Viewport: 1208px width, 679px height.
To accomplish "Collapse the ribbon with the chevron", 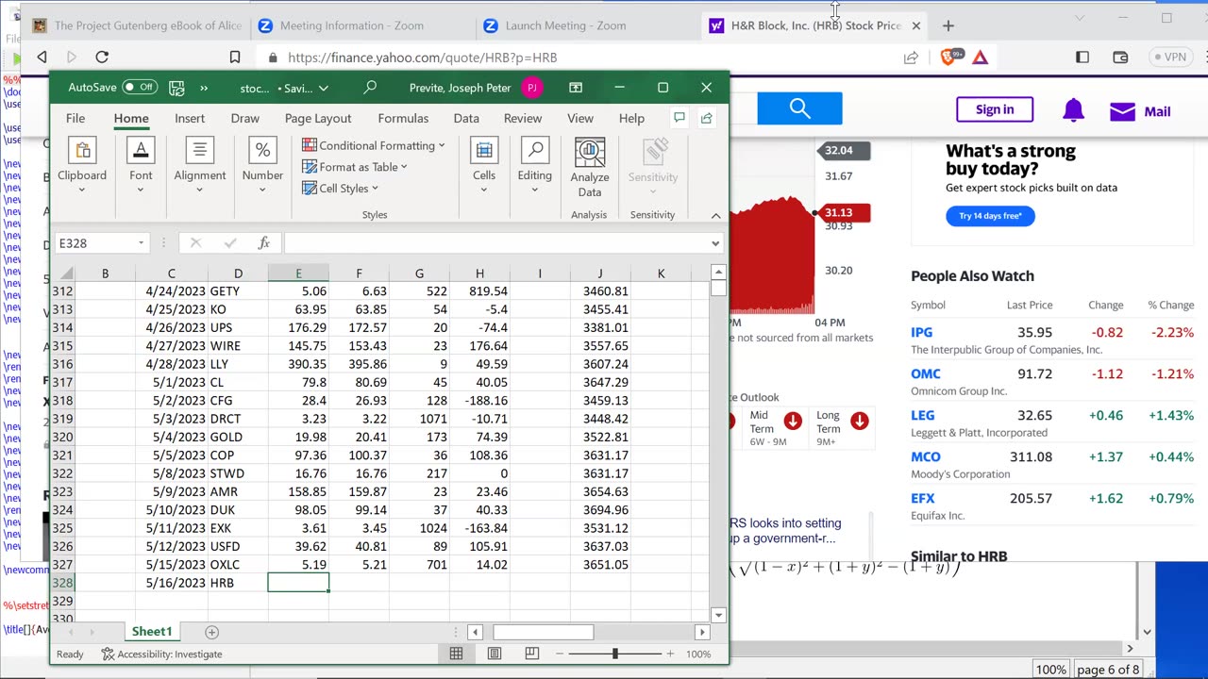I will tap(715, 215).
